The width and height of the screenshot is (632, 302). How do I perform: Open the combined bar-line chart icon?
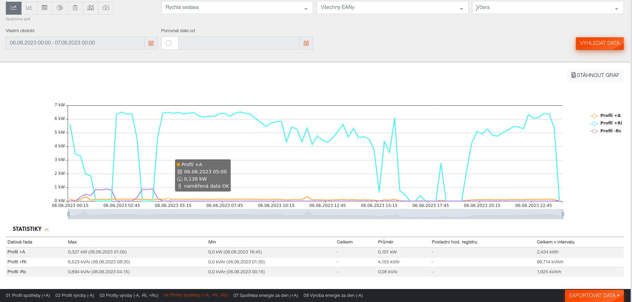(x=91, y=8)
